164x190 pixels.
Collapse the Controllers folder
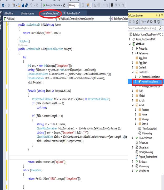click(x=133, y=72)
